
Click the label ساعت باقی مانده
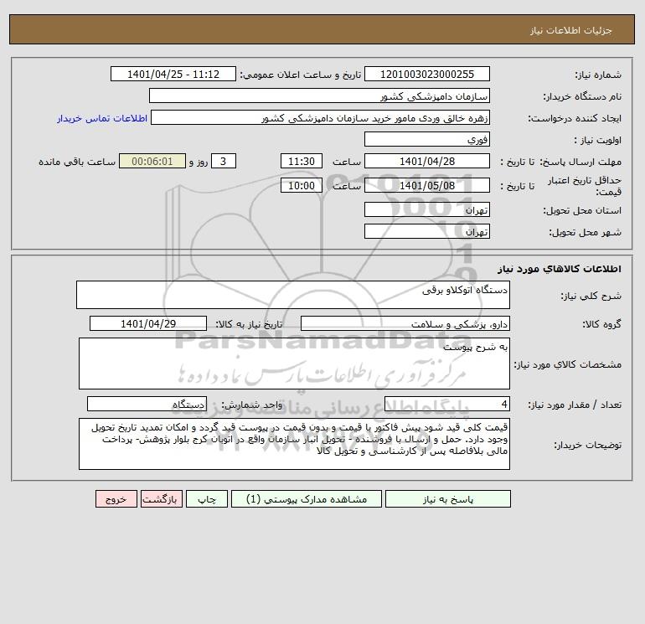point(77,162)
